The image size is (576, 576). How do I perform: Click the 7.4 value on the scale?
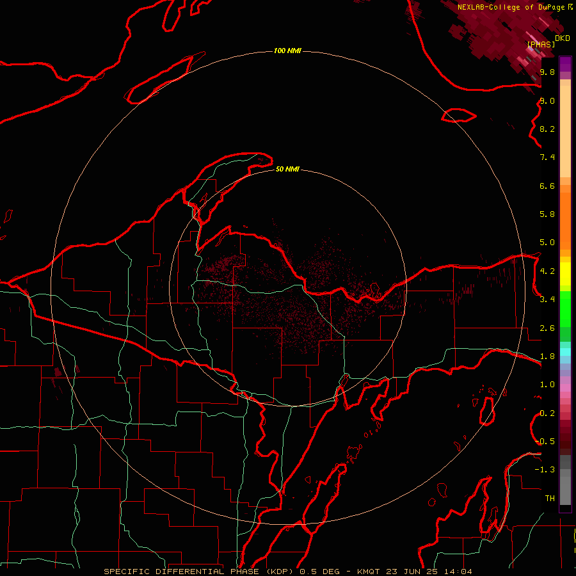coord(547,157)
